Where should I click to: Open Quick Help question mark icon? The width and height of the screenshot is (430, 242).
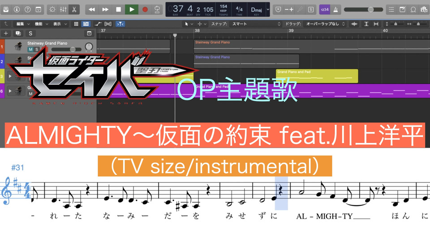pos(28,9)
